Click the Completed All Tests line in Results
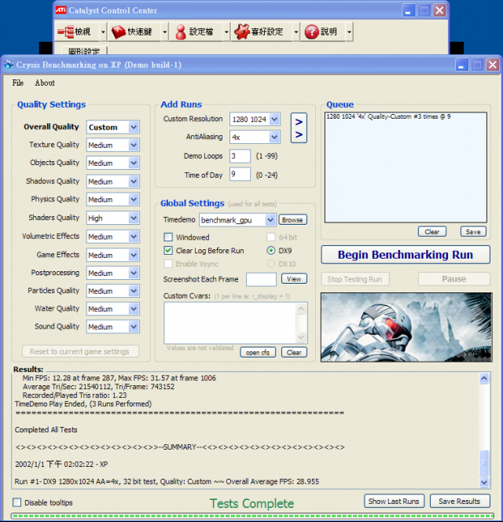 click(x=46, y=430)
